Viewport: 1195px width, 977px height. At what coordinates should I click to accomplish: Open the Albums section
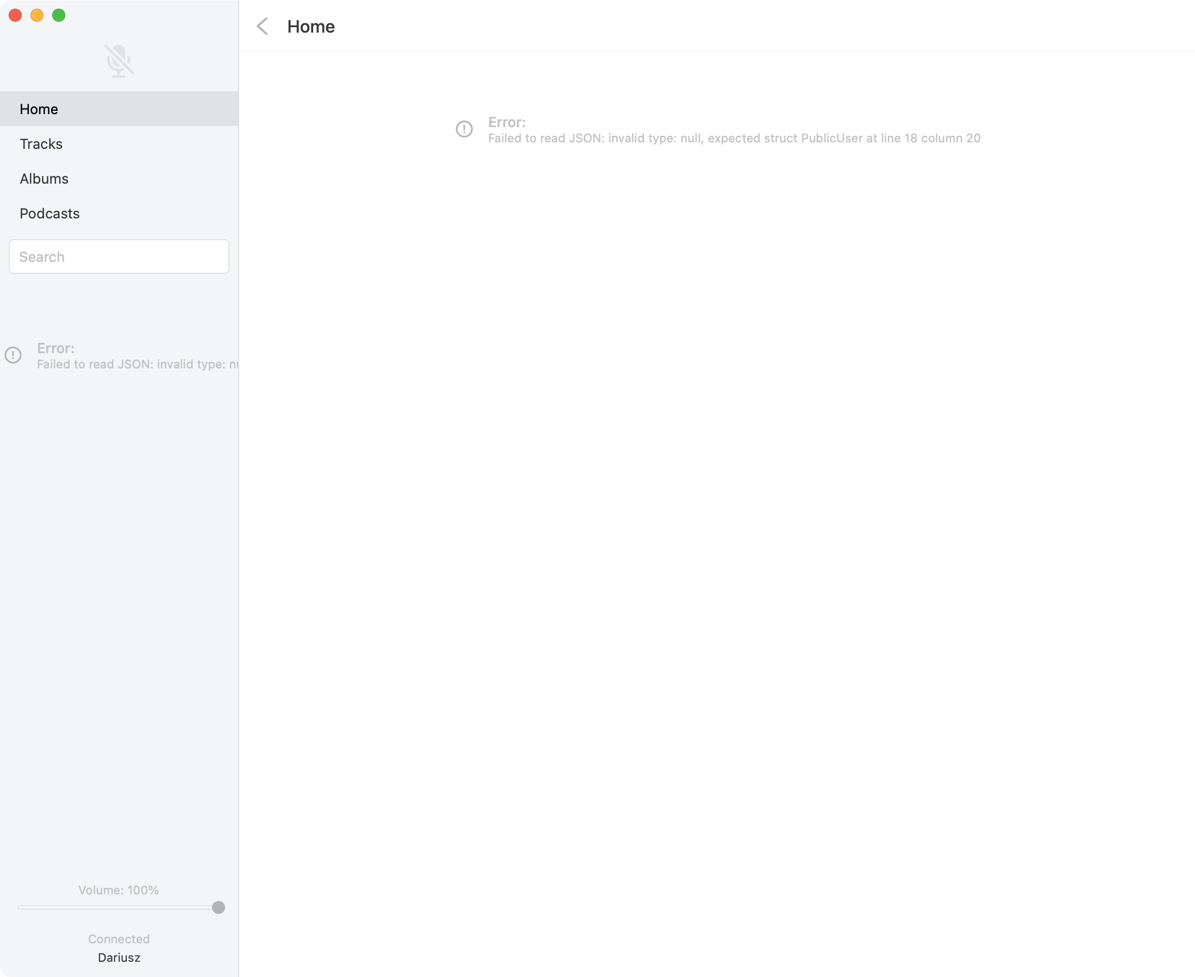coord(44,179)
